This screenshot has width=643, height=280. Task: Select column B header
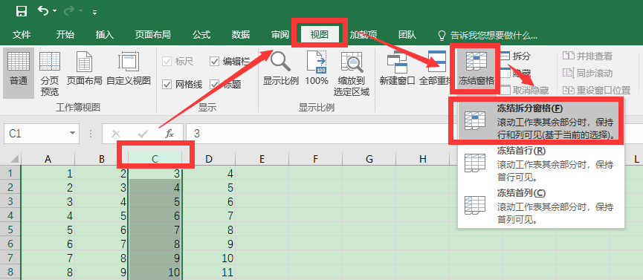(102, 159)
